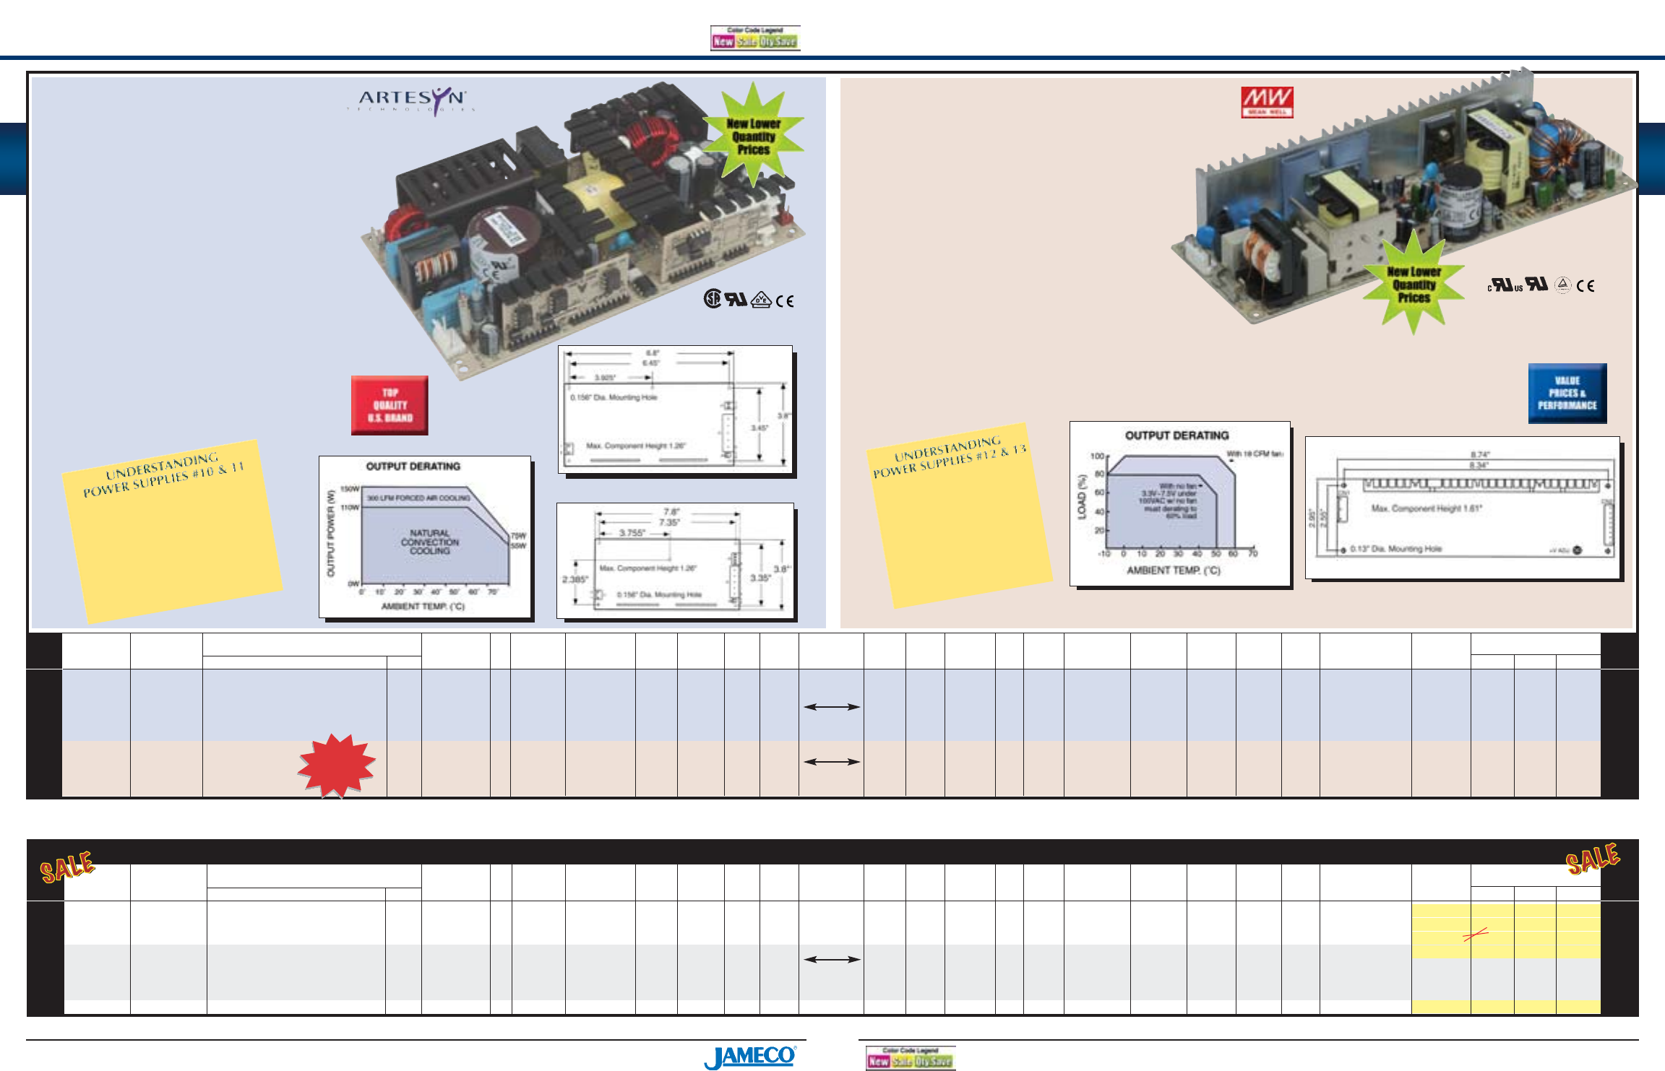Click "With 18 CFM fan" on Mean Well chart
This screenshot has height=1071, width=1665.
pos(1255,454)
